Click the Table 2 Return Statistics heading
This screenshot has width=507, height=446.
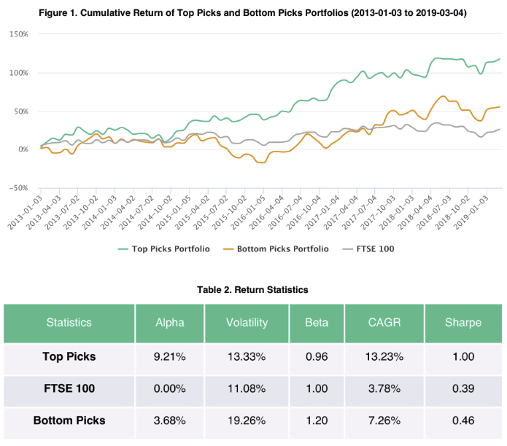point(252,289)
